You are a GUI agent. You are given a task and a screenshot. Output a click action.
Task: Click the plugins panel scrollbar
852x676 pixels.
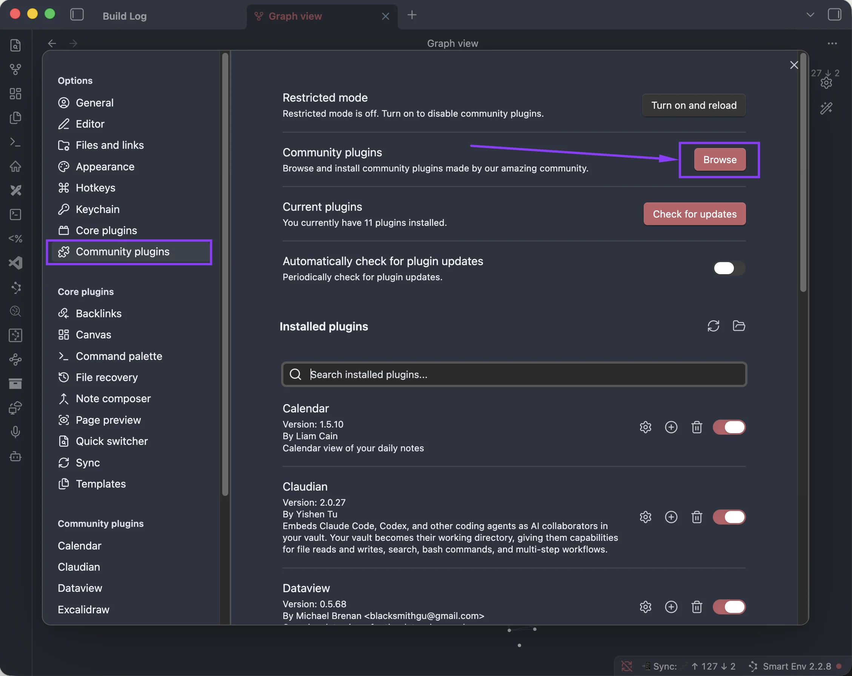[803, 173]
